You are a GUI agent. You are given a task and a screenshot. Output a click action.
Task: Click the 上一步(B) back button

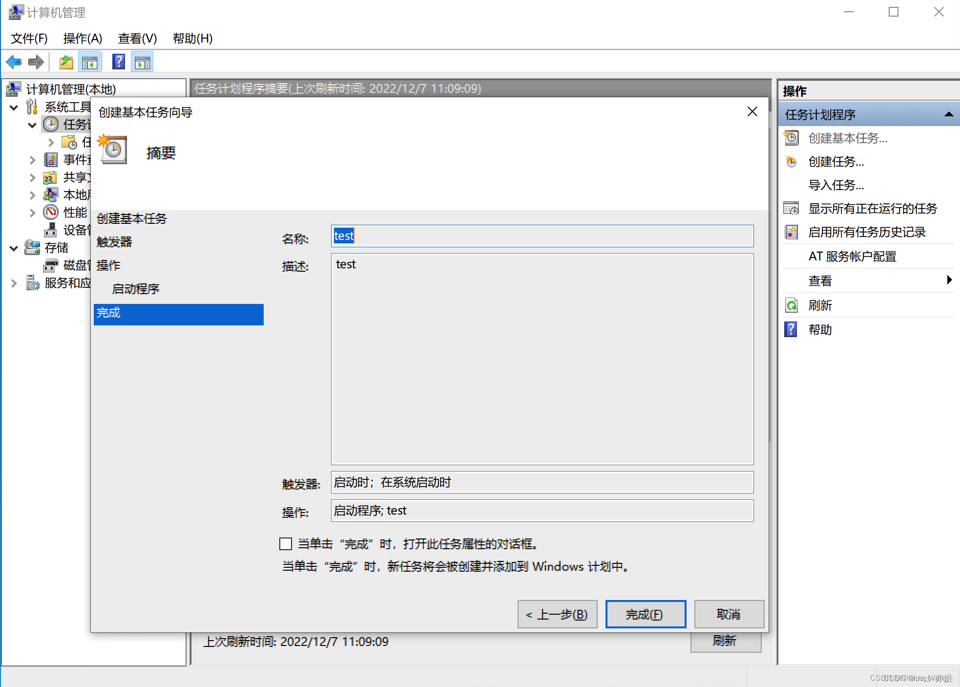[557, 614]
